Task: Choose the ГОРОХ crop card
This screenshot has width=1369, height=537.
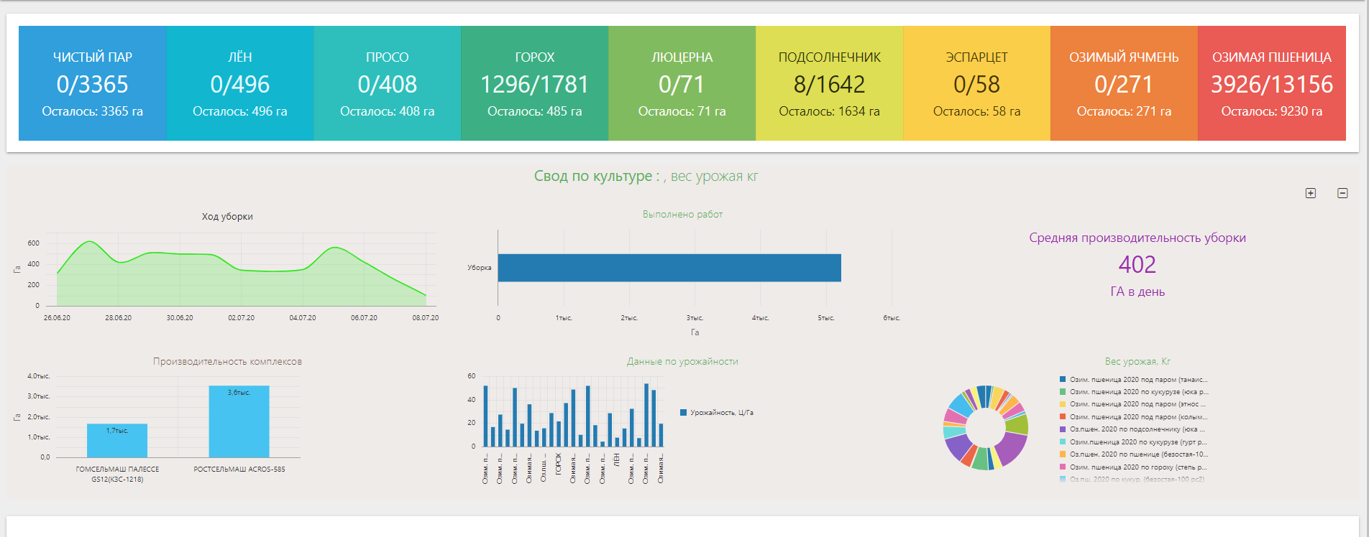Action: pyautogui.click(x=535, y=83)
